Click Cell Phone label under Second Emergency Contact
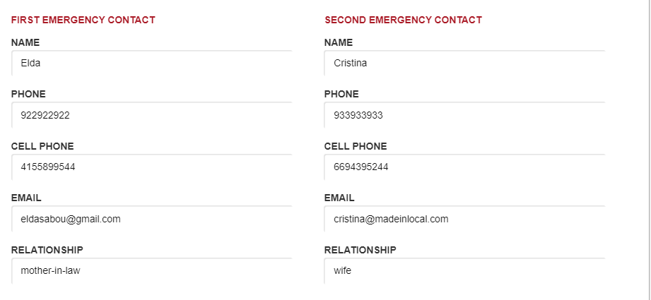This screenshot has width=651, height=300. [356, 146]
